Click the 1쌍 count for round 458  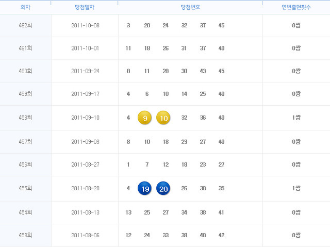coord(296,118)
